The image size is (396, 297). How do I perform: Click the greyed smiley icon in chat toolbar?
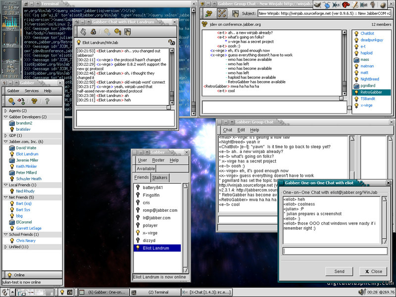[107, 32]
